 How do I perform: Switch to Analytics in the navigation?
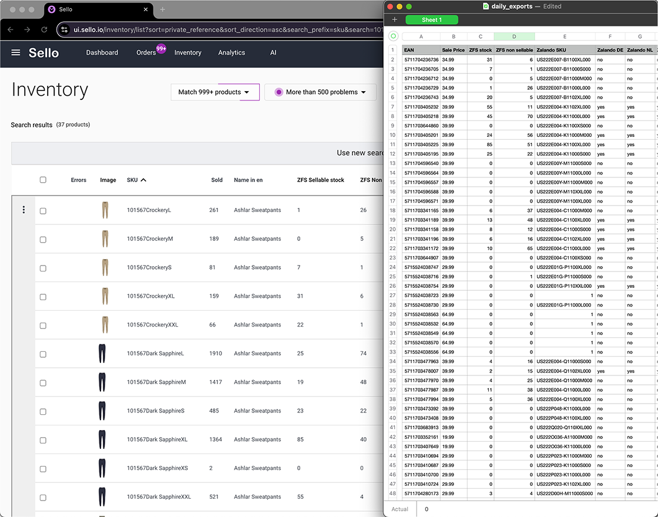[x=231, y=52]
